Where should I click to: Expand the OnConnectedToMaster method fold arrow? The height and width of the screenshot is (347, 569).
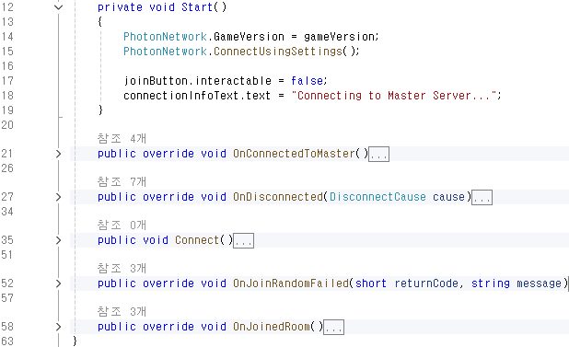point(58,154)
